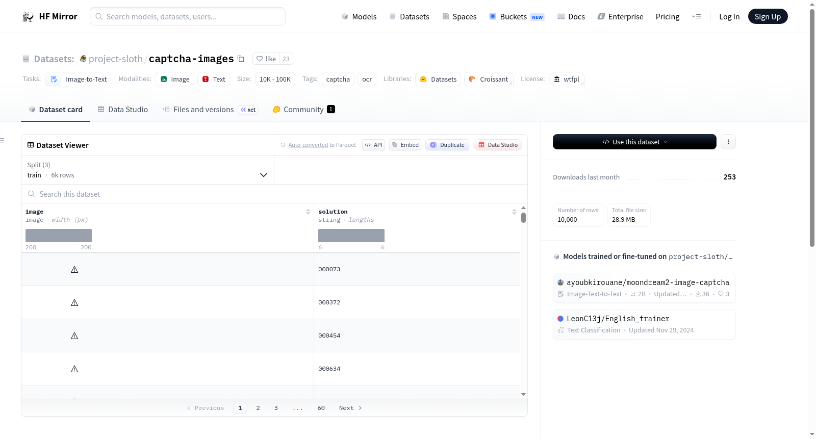
Task: Click the warning icon in the 000634 row
Action: (74, 369)
